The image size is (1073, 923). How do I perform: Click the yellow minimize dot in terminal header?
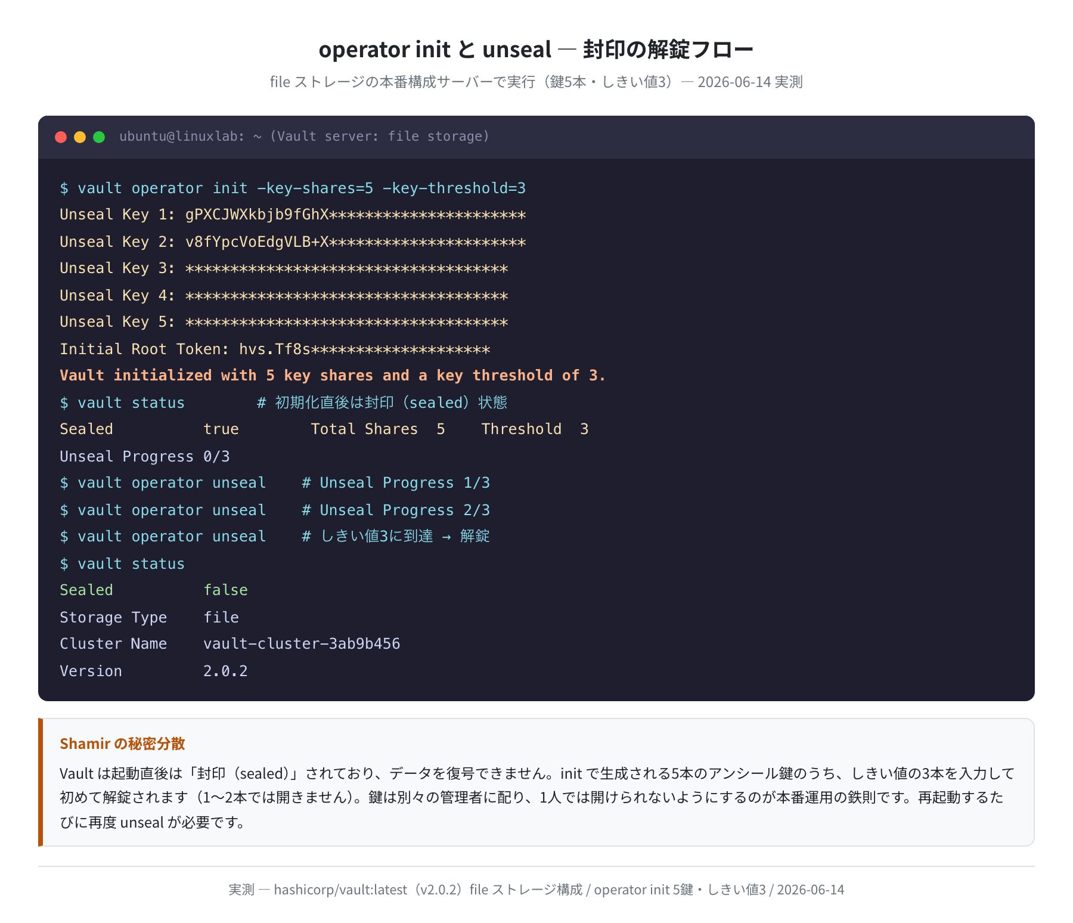80,137
